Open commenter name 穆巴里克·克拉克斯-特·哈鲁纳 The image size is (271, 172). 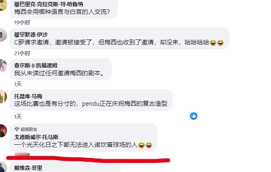point(49,4)
